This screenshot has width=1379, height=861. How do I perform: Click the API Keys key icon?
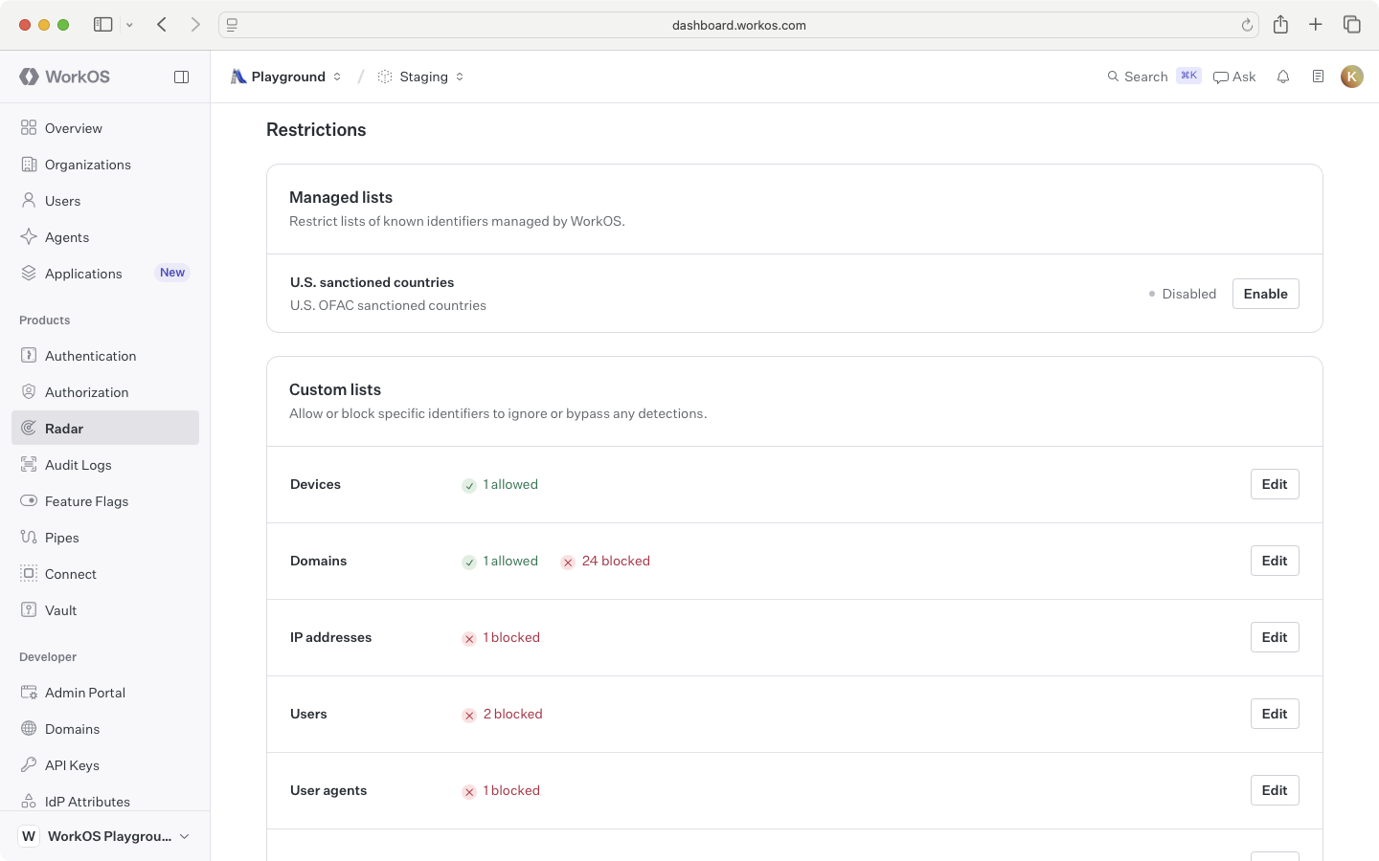(29, 765)
